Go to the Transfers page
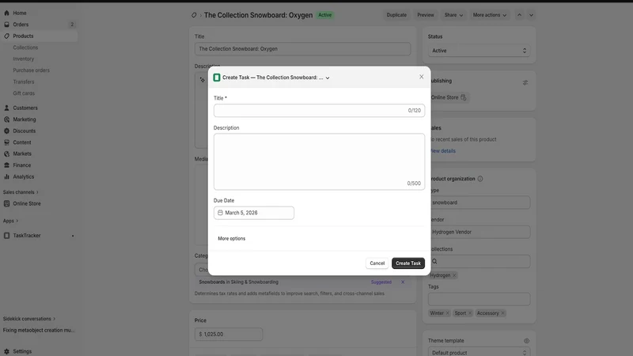 click(x=24, y=81)
